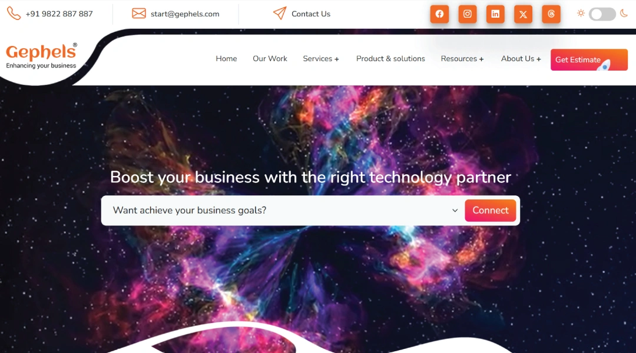The height and width of the screenshot is (353, 636).
Task: Go to the Home menu item
Action: point(226,59)
